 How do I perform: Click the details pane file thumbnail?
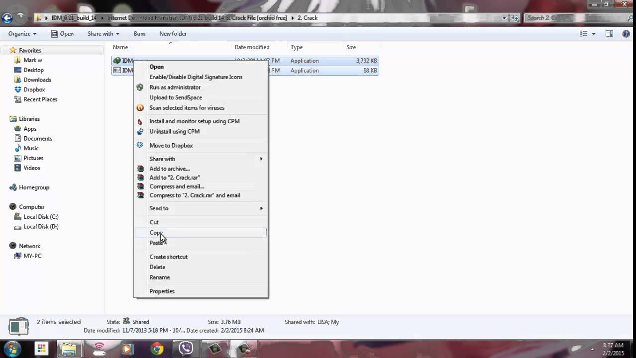click(x=18, y=326)
